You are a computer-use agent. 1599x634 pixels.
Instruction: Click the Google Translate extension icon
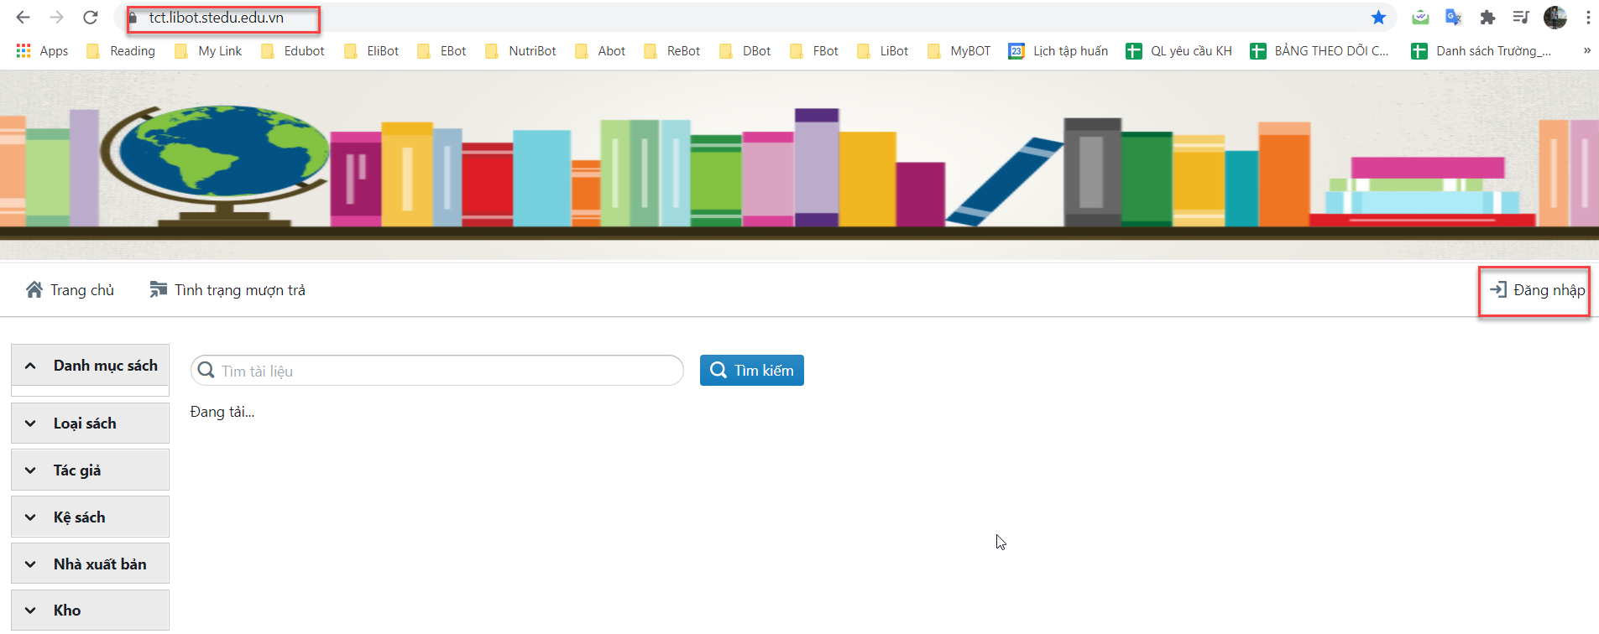(x=1453, y=18)
